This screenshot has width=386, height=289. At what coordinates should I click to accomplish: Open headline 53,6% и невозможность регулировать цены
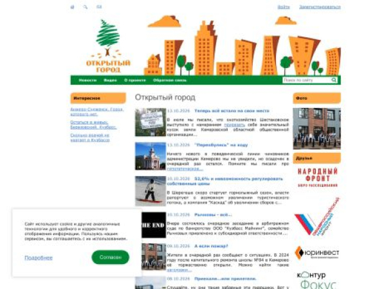225,181
